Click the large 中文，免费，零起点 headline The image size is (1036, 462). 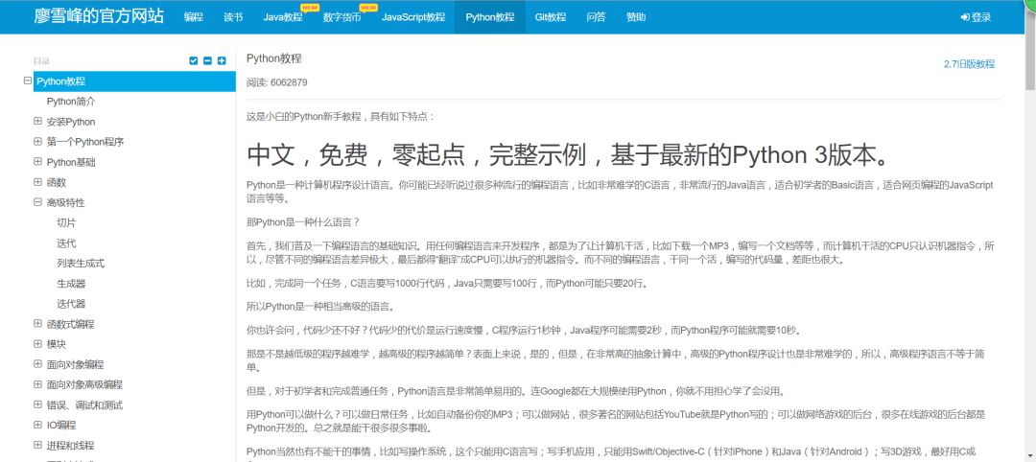[570, 155]
